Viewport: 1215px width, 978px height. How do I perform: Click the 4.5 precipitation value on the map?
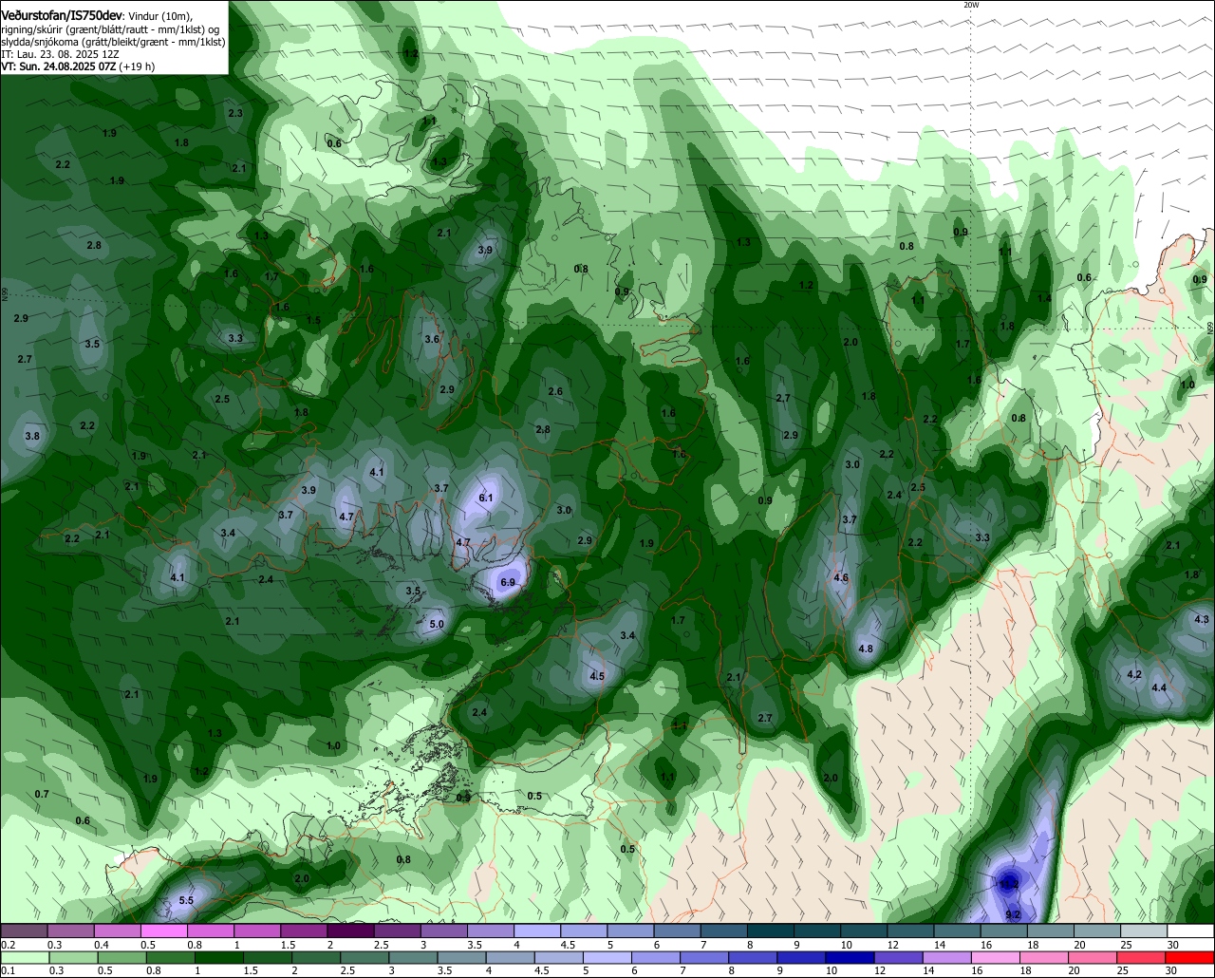(x=597, y=676)
